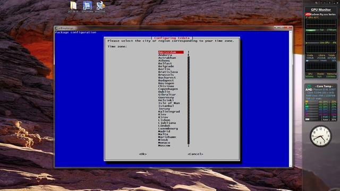Screen dimensions: 340x191
Task: Pick the Chisinau entry
Action: click(166, 86)
